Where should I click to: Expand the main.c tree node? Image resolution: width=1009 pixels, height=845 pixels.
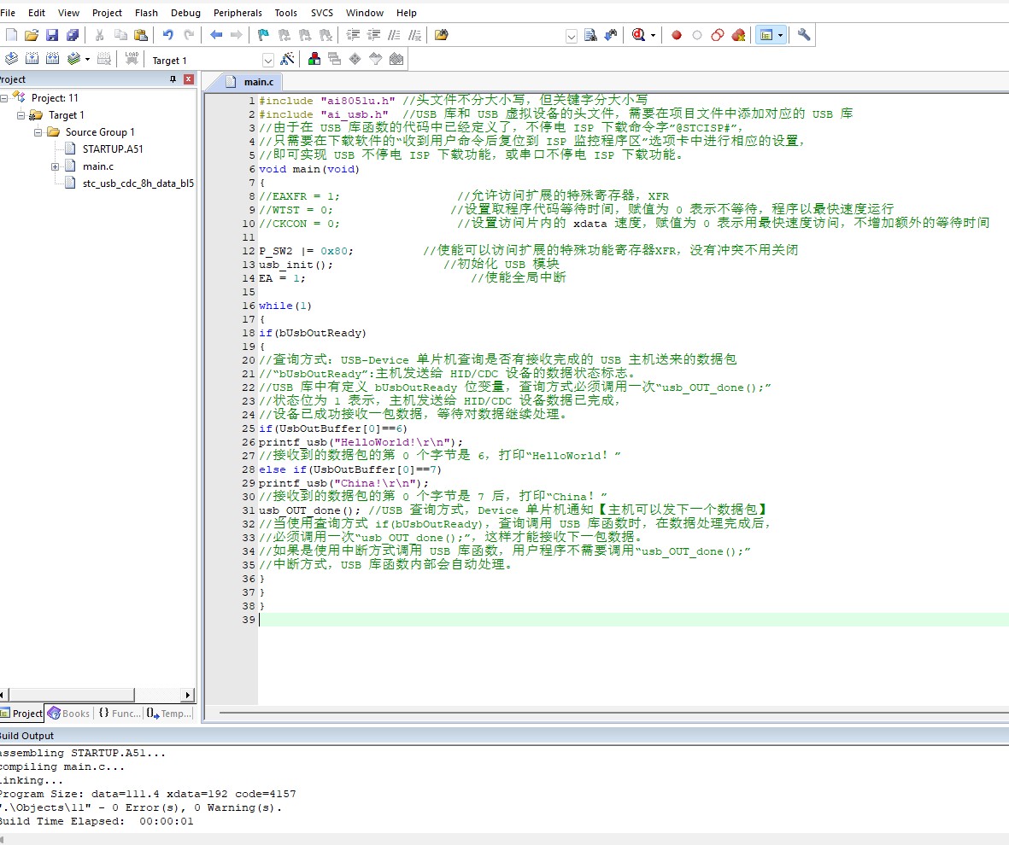pos(56,166)
